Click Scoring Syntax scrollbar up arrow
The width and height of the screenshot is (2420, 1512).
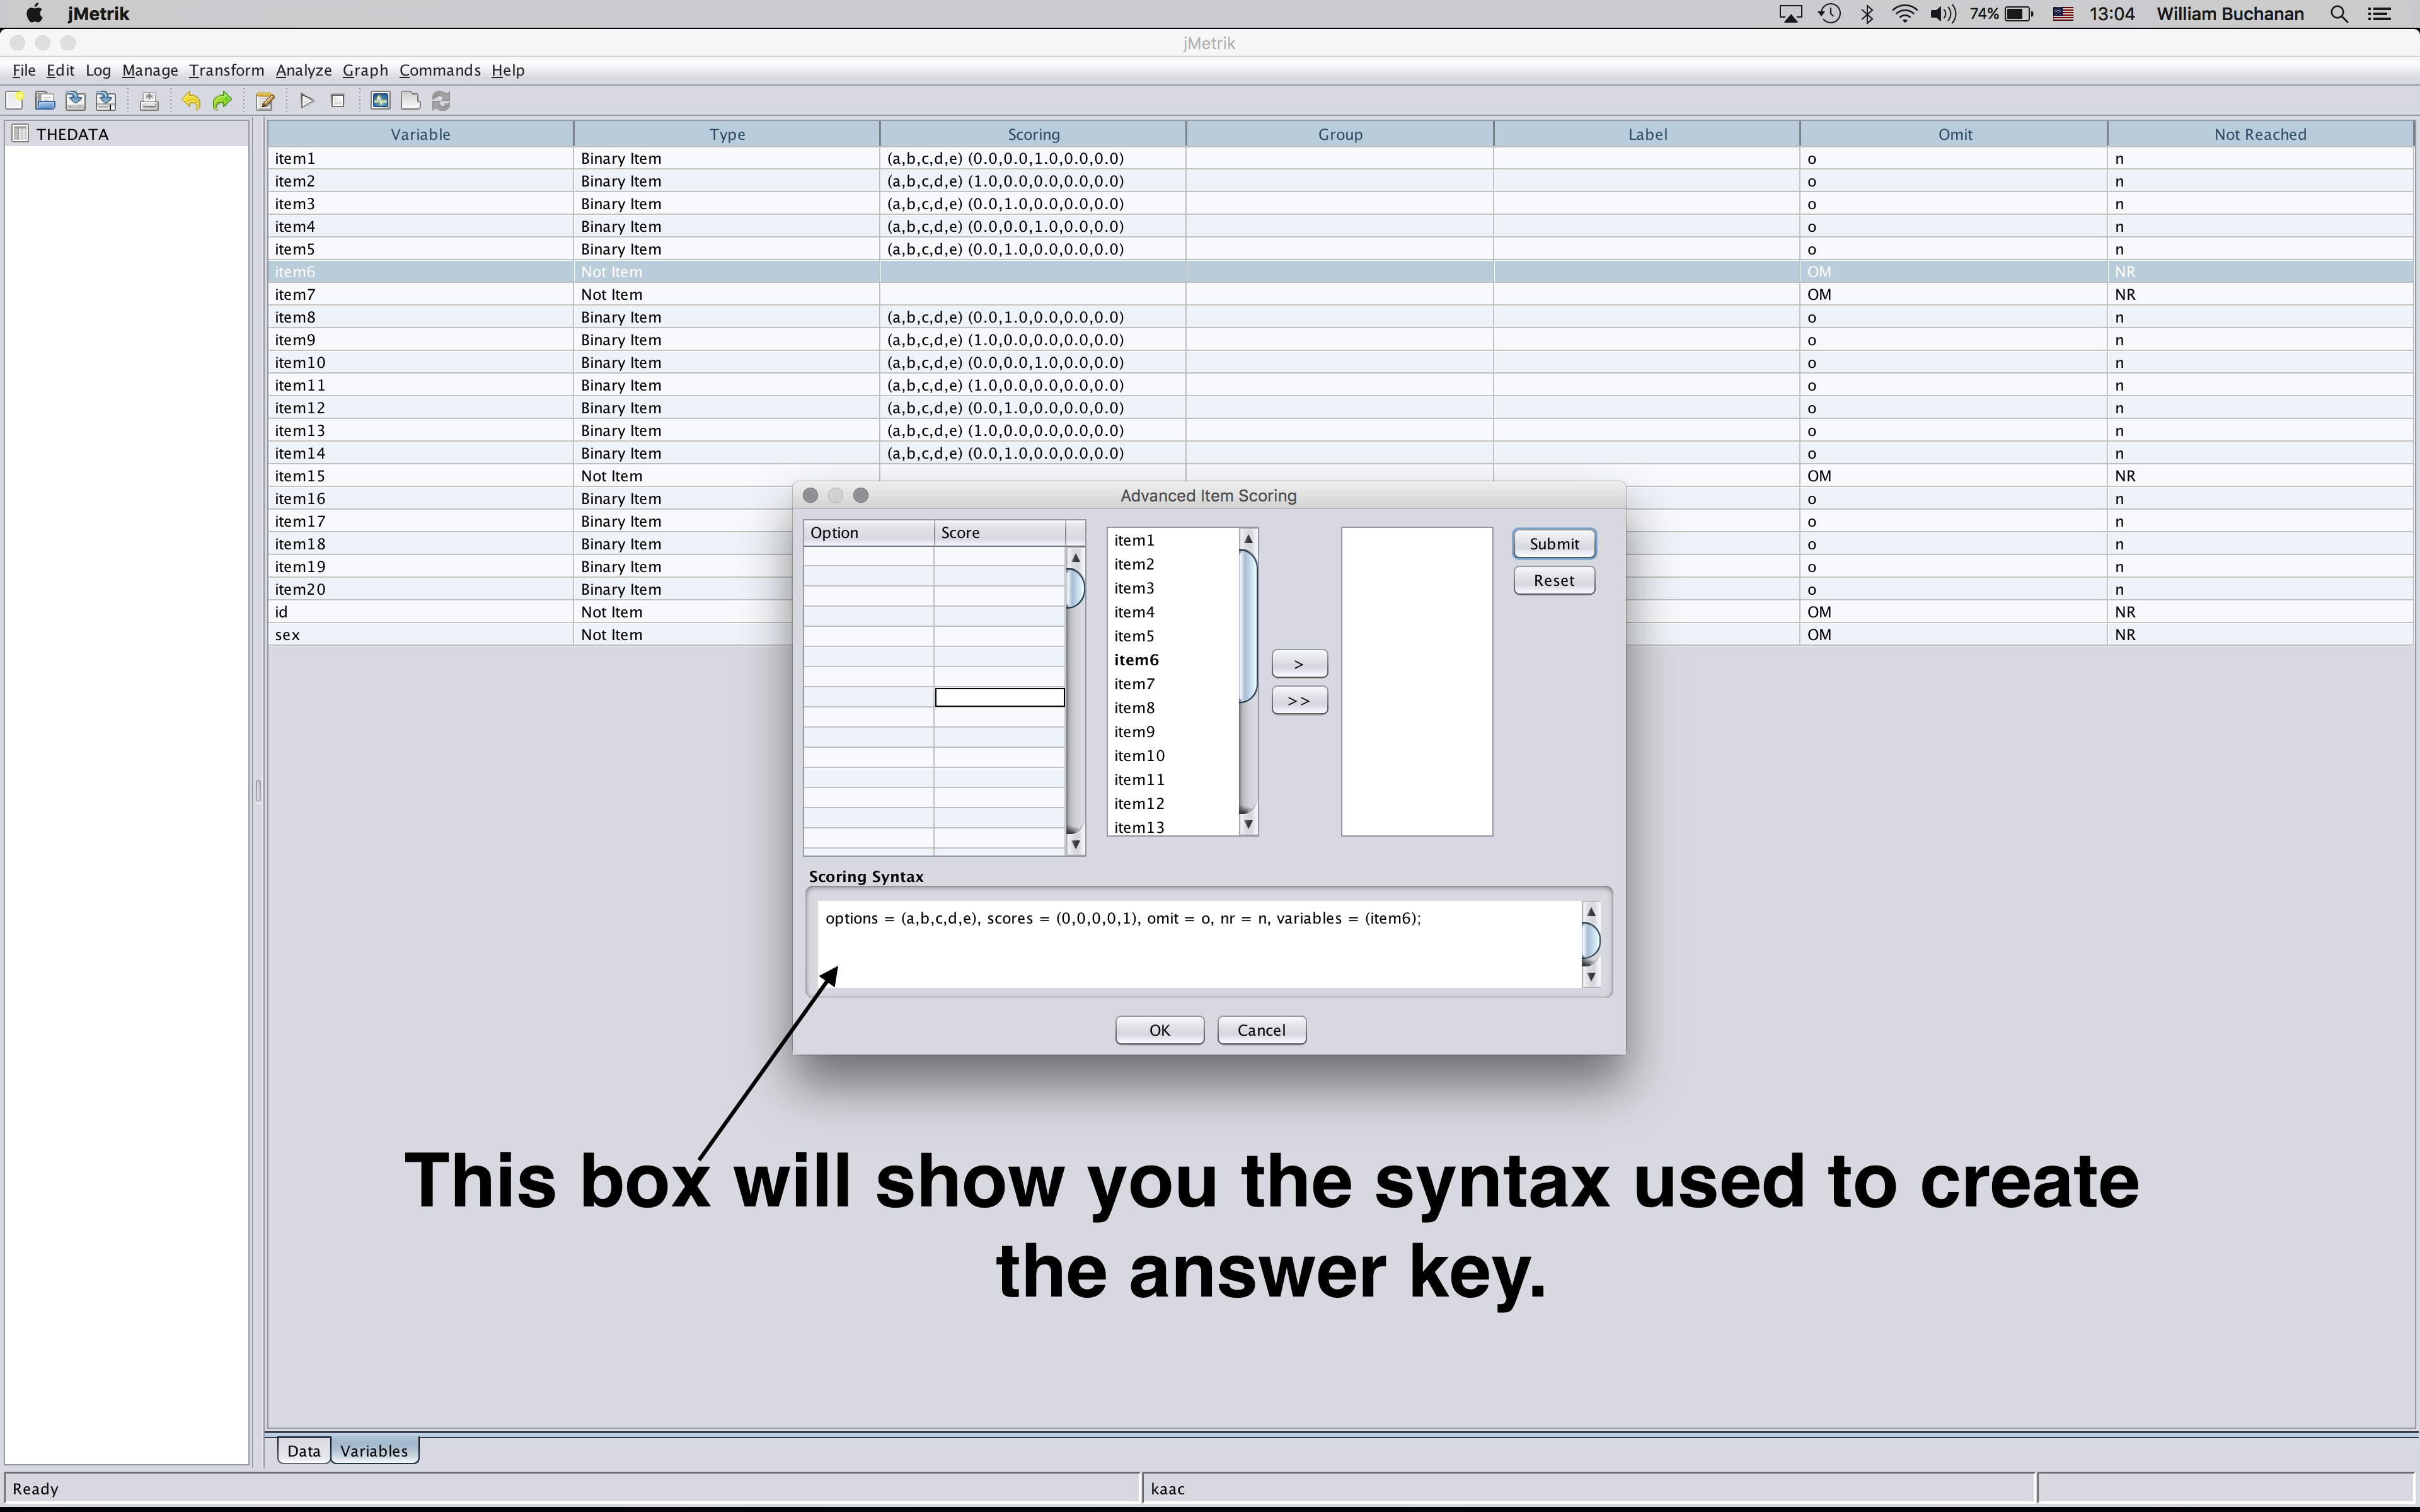1591,912
